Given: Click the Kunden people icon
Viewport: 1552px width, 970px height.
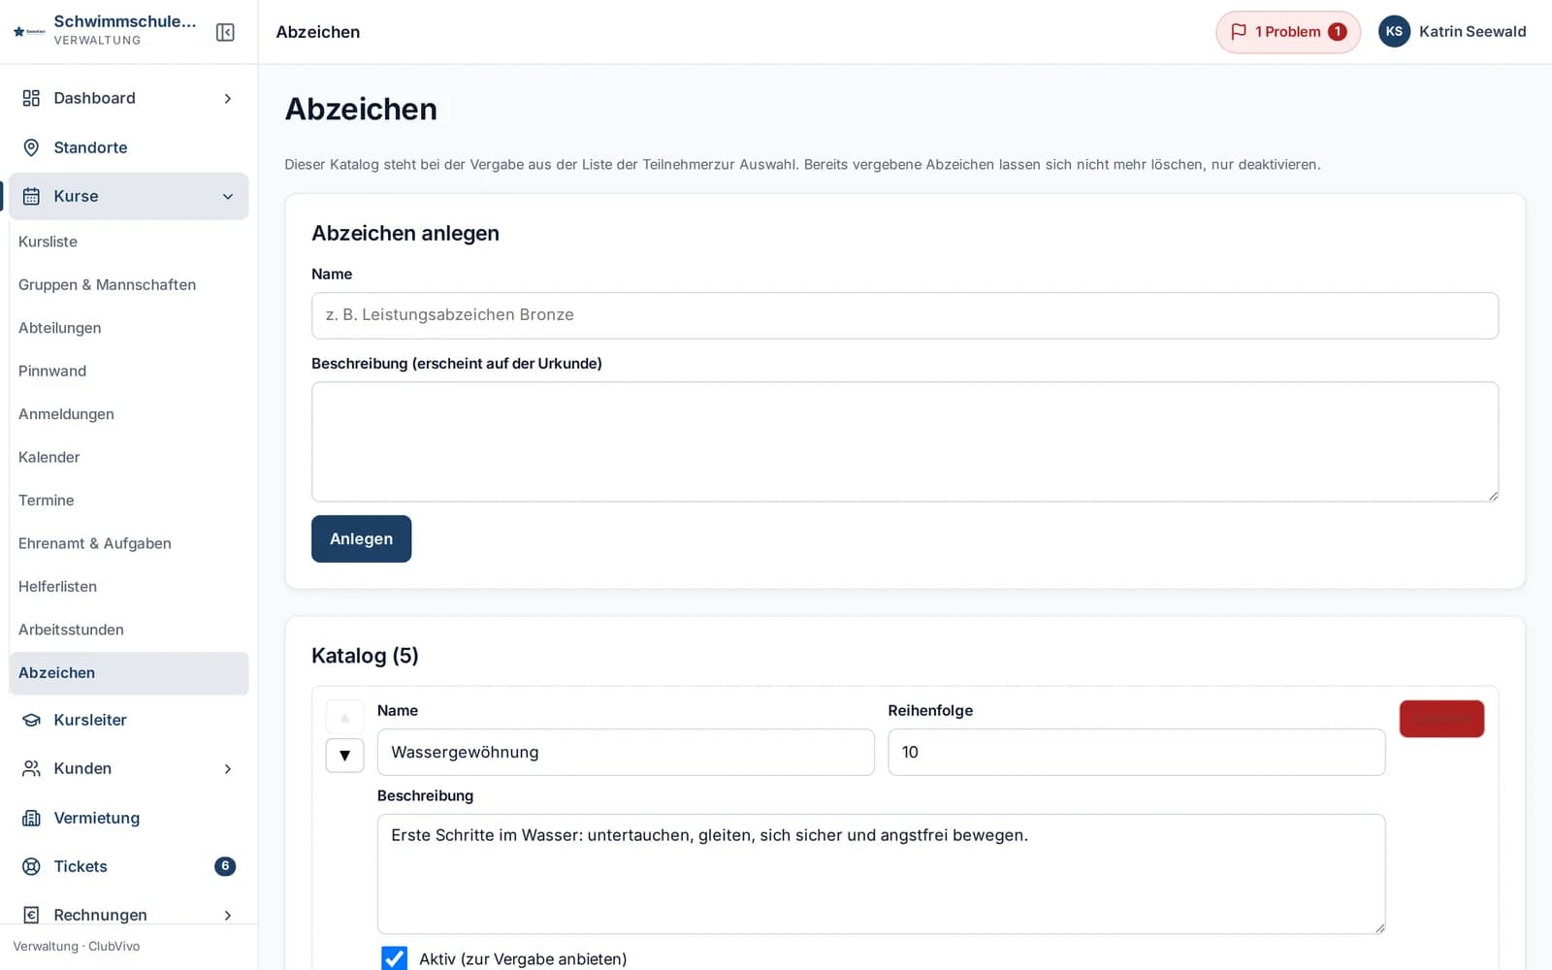Looking at the screenshot, I should (31, 768).
